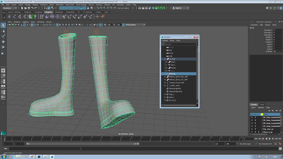Click the Create IK Handle shelf icon
Viewport: 283px width, 159px height.
click(x=19, y=17)
